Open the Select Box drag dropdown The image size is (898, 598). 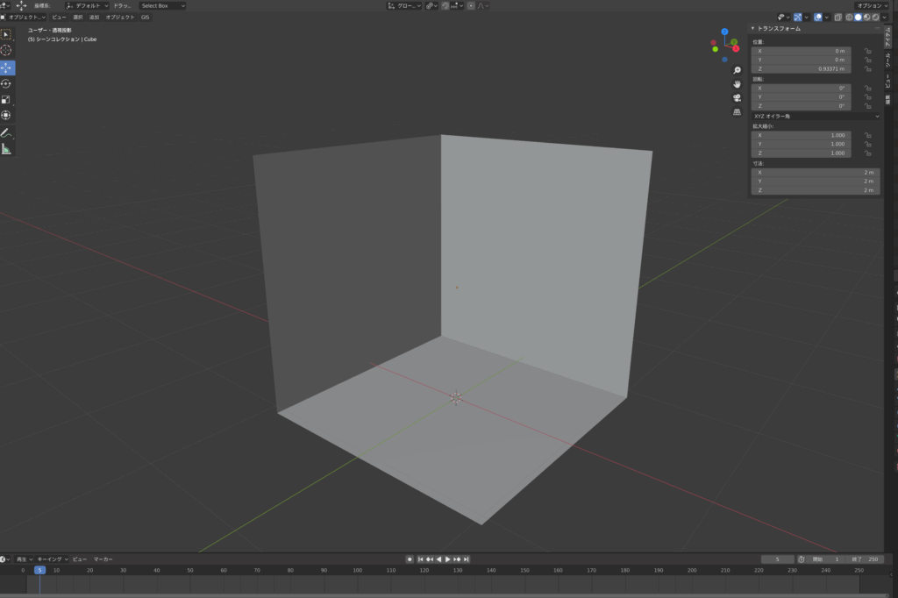pyautogui.click(x=162, y=5)
